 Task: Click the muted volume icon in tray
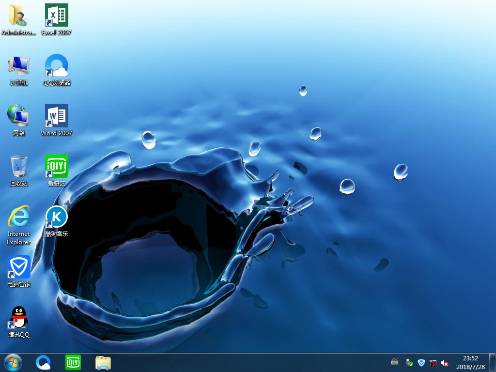(445, 363)
